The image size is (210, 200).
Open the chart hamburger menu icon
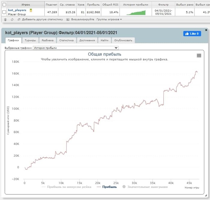click(x=199, y=55)
